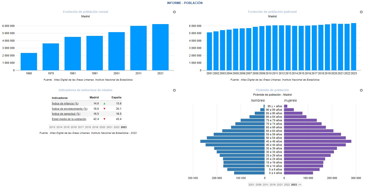This screenshot has height=187, width=367.
Task: Select year 2013 in indicators year selector
Action: [52, 127]
